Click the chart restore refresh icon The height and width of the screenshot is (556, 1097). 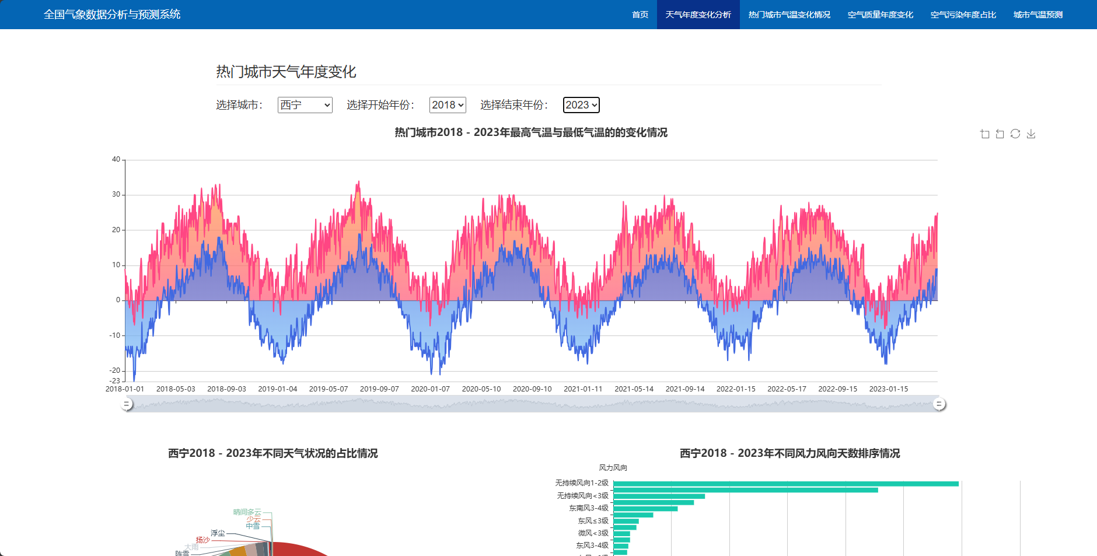coord(1015,134)
